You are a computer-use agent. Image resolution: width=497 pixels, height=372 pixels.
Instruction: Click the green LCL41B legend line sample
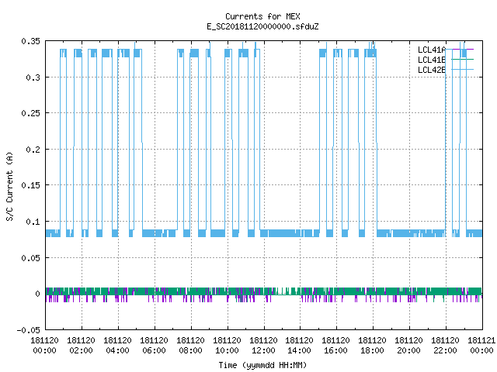click(x=463, y=60)
